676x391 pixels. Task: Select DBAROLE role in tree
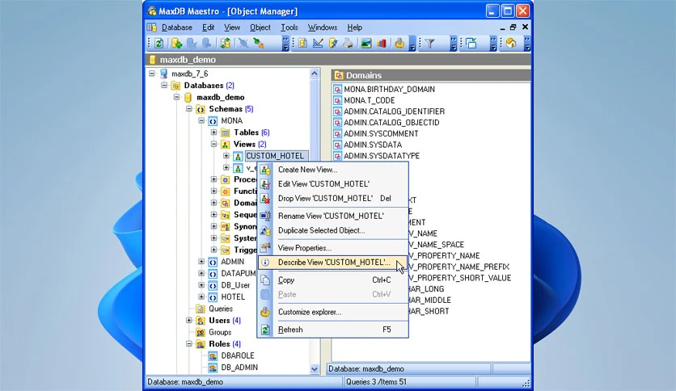(238, 355)
